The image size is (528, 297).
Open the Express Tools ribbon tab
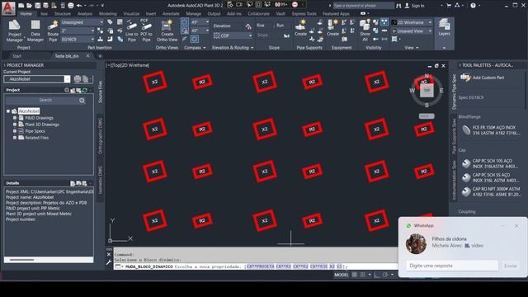pos(304,14)
